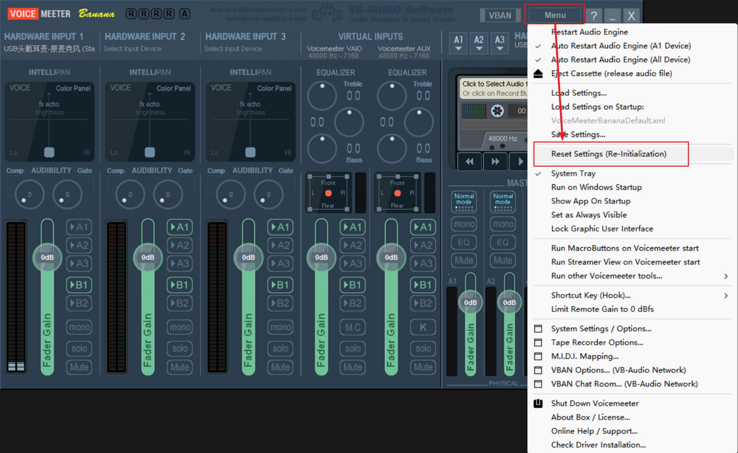The height and width of the screenshot is (453, 738).
Task: Select Restart Audio Engine from the menu
Action: point(589,32)
